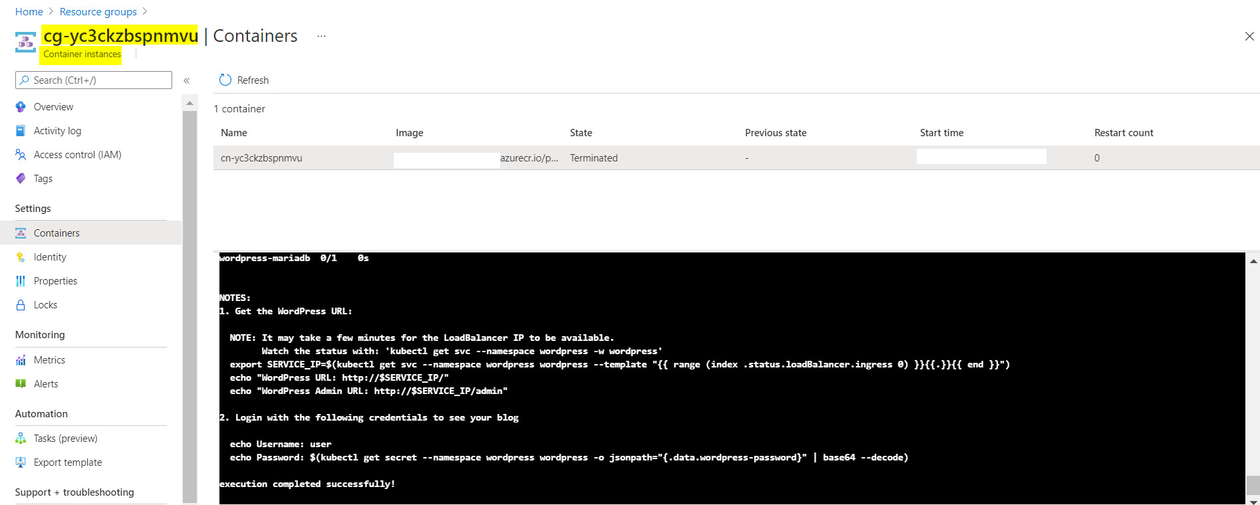The image size is (1260, 505).
Task: Click the Tasks (preview) icon
Action: pyautogui.click(x=21, y=439)
